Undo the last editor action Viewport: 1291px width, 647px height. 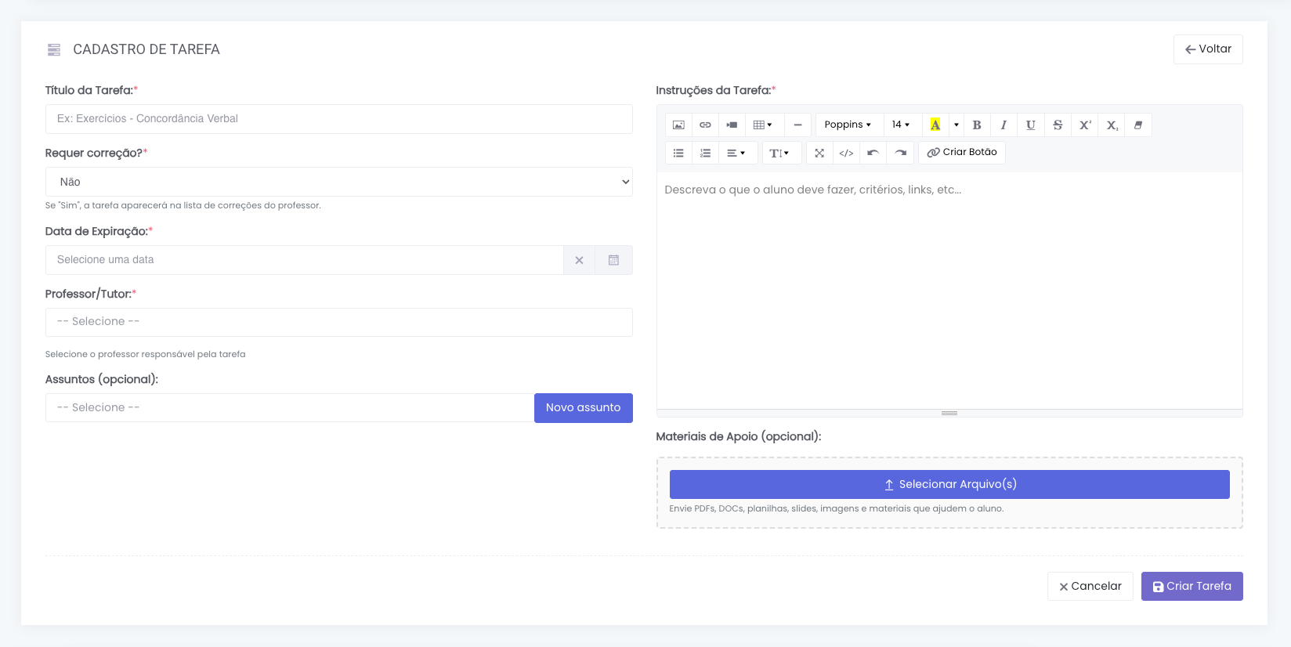coord(873,153)
